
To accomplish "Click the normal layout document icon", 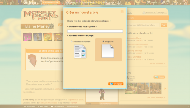I will 80,51.
